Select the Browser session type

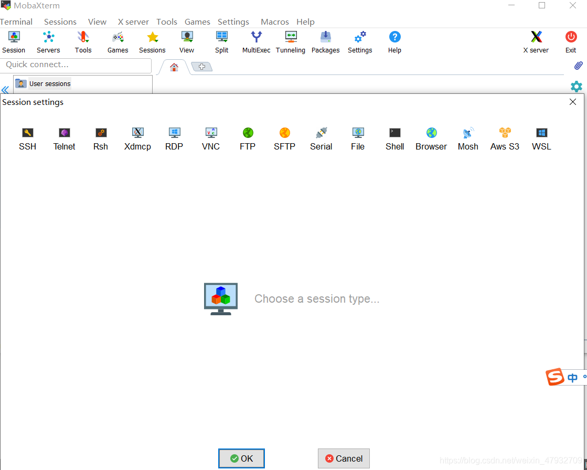click(x=431, y=139)
